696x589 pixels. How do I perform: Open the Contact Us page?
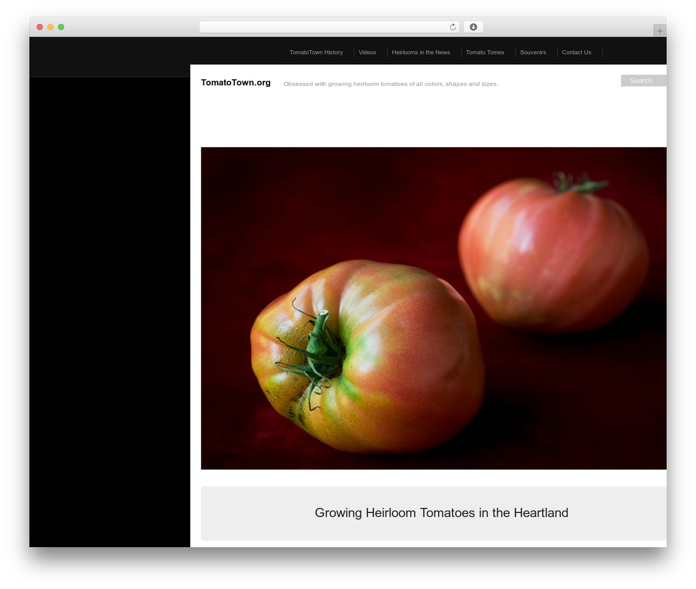(x=576, y=52)
